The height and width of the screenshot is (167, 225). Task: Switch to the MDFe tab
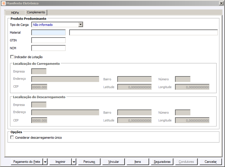(x=15, y=13)
